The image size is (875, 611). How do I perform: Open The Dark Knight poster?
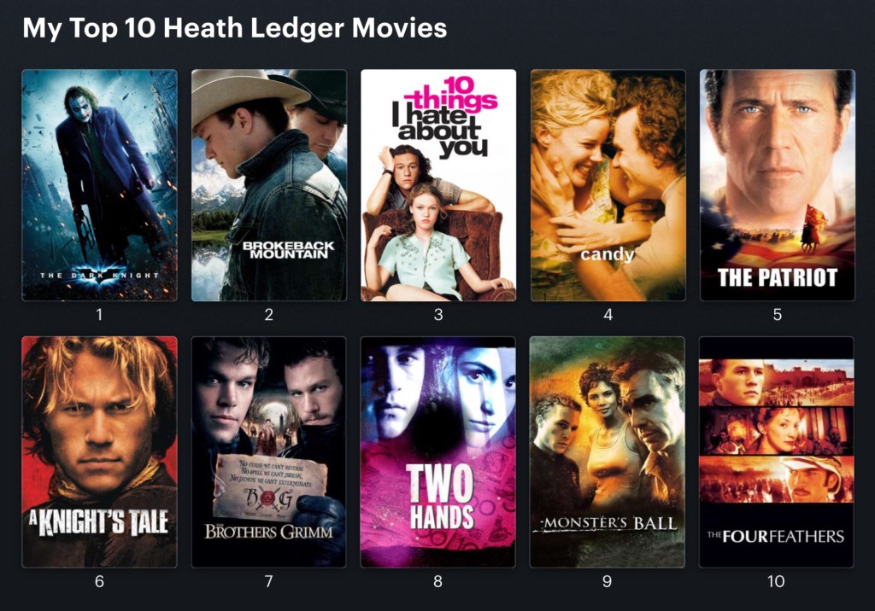click(99, 185)
